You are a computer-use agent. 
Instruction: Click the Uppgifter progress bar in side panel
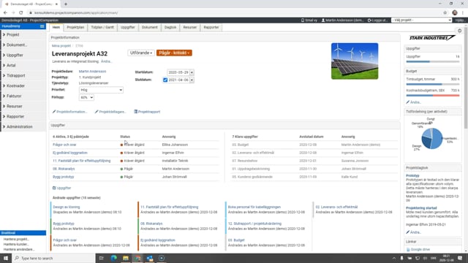(433, 61)
